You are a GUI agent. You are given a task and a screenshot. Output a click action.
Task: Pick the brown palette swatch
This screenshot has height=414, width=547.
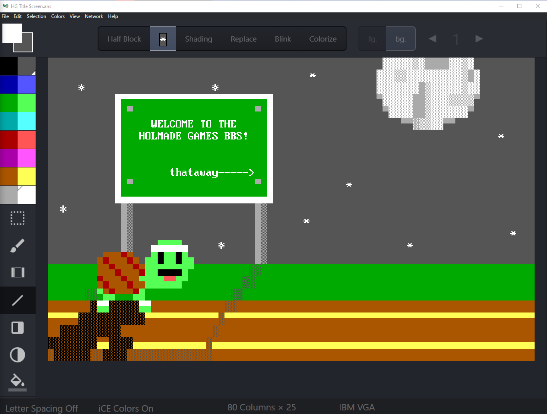9,177
